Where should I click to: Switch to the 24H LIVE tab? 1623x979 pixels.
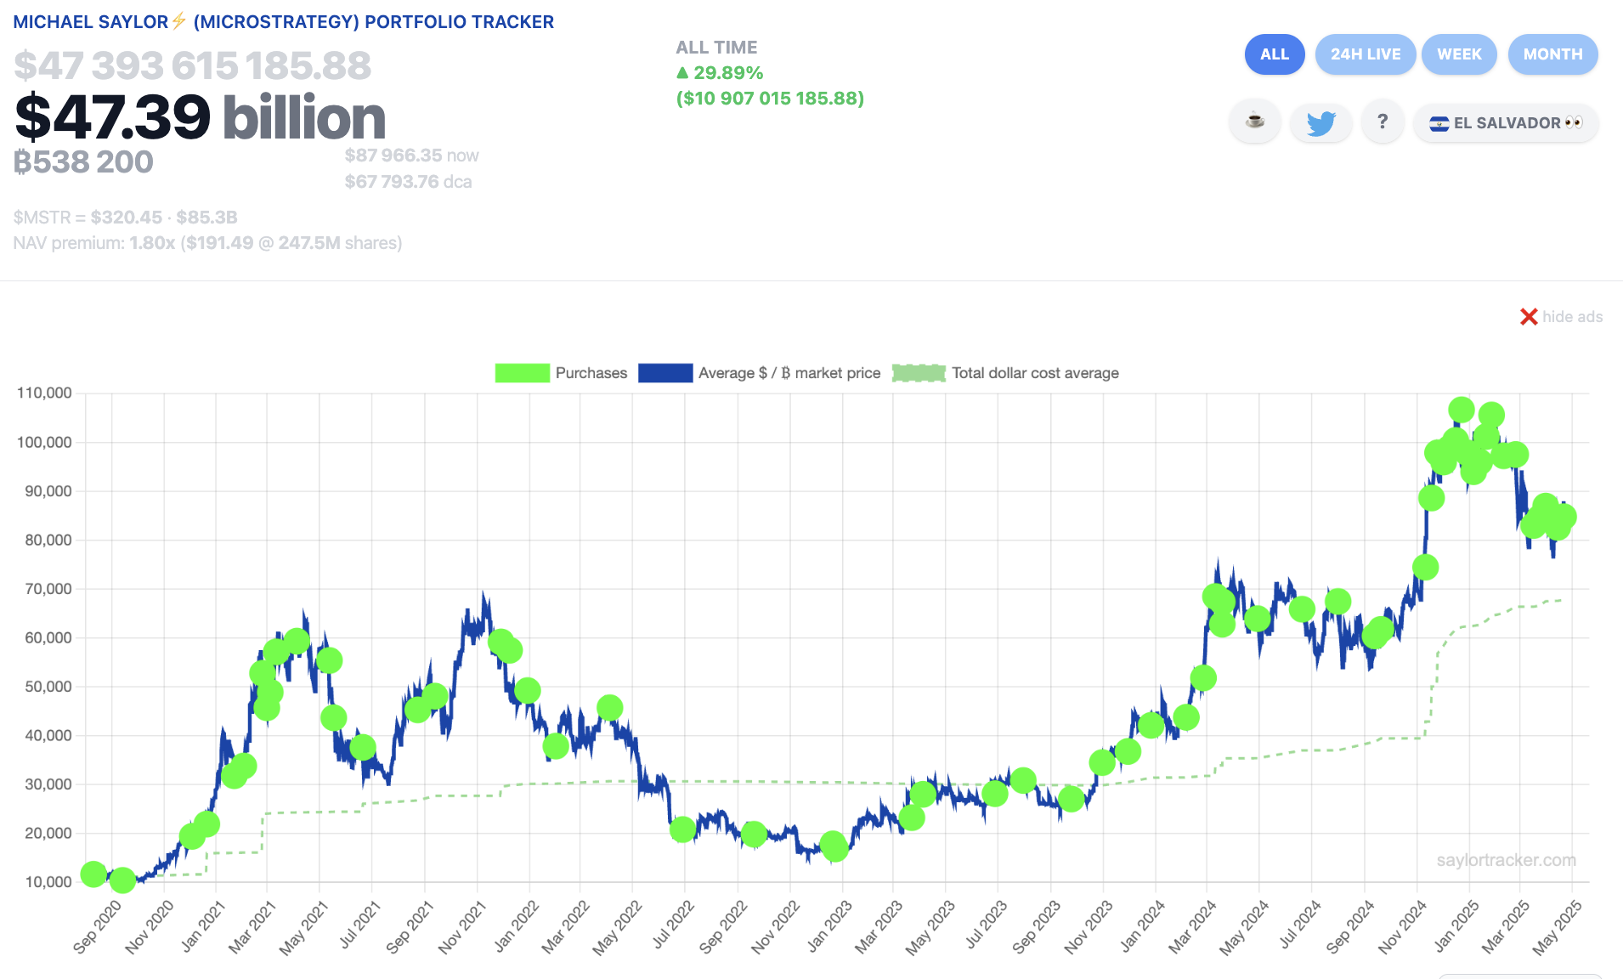pyautogui.click(x=1366, y=54)
